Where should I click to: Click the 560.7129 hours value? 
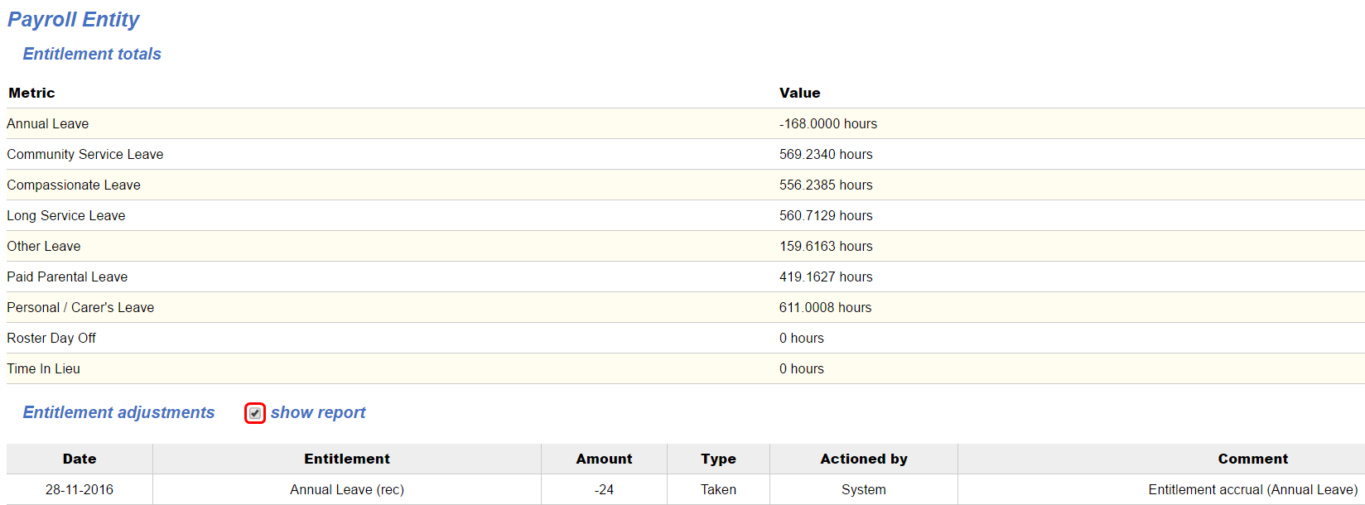(x=826, y=215)
